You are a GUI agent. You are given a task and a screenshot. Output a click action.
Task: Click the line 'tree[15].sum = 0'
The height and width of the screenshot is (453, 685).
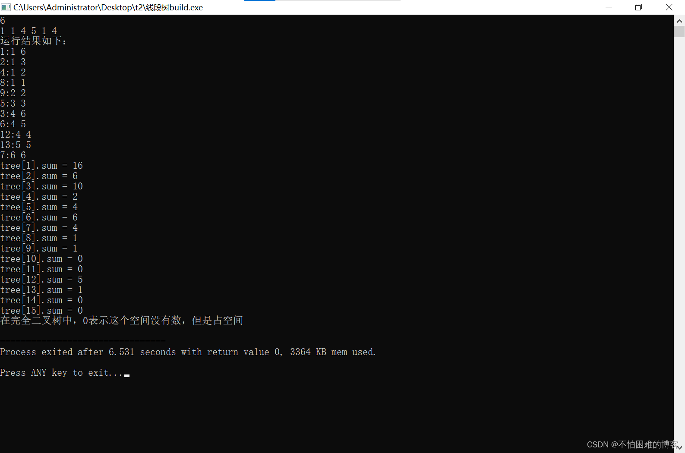(x=41, y=310)
